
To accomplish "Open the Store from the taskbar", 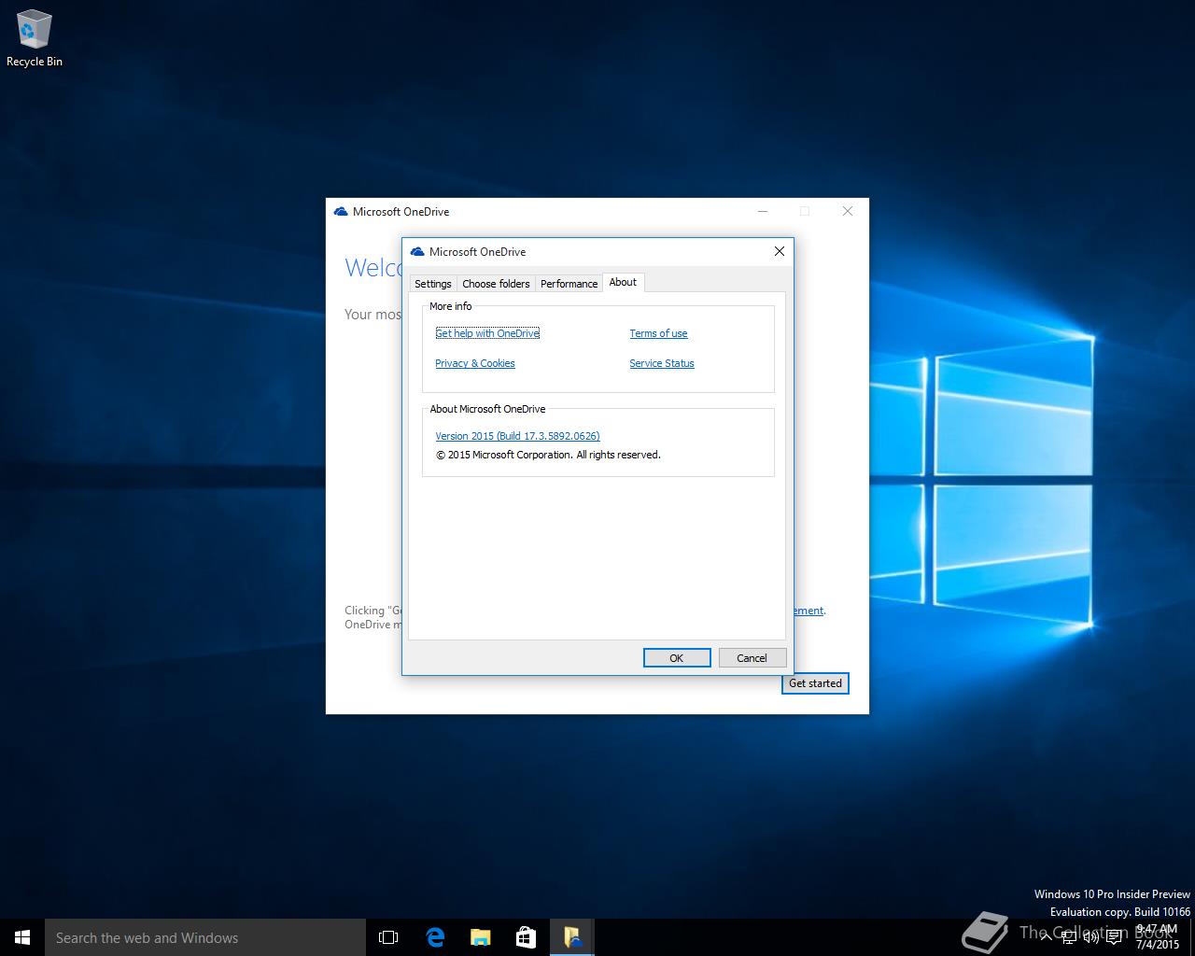I will pyautogui.click(x=526, y=937).
